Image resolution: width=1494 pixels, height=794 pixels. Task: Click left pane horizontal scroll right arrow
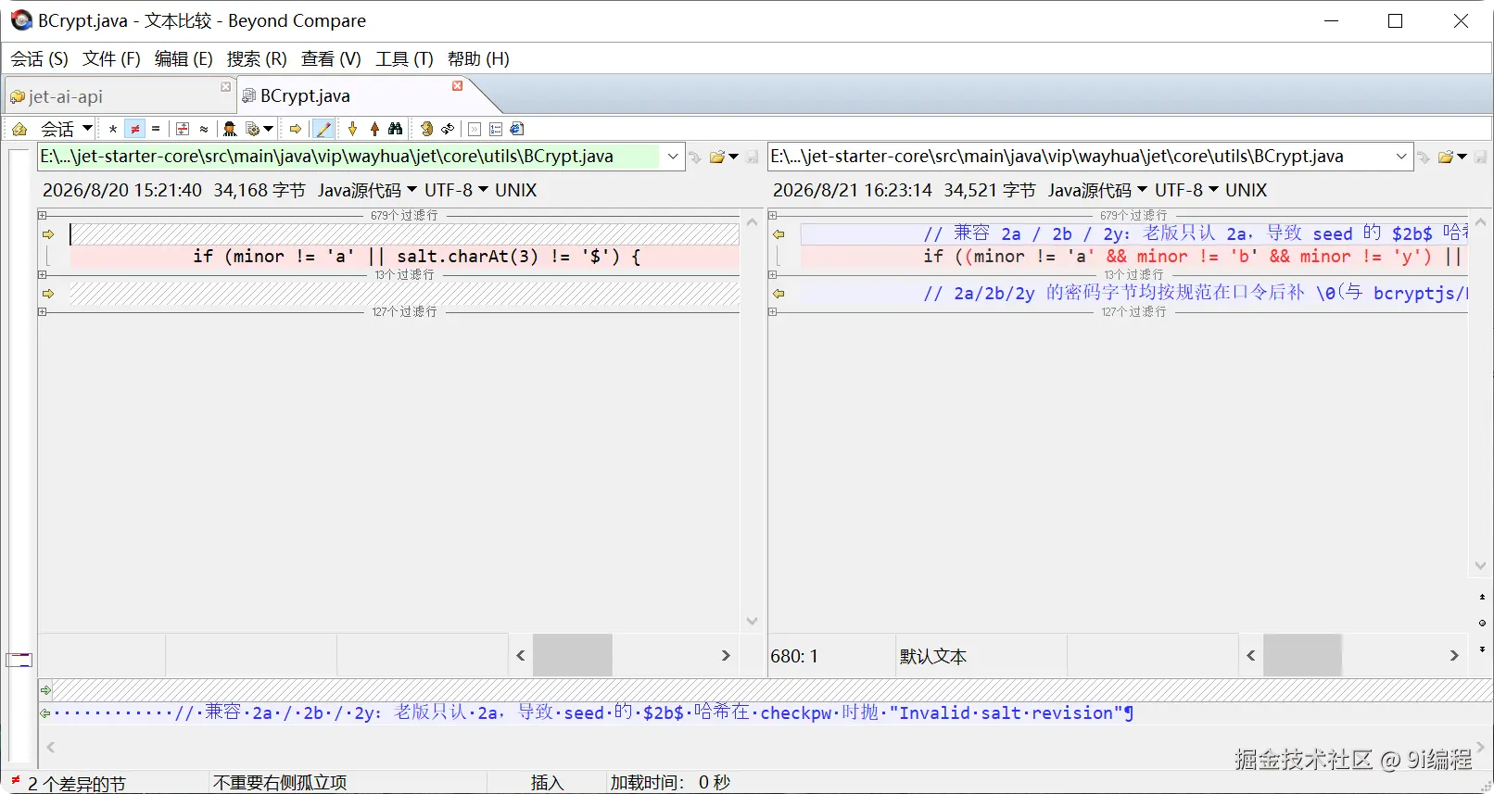point(726,655)
